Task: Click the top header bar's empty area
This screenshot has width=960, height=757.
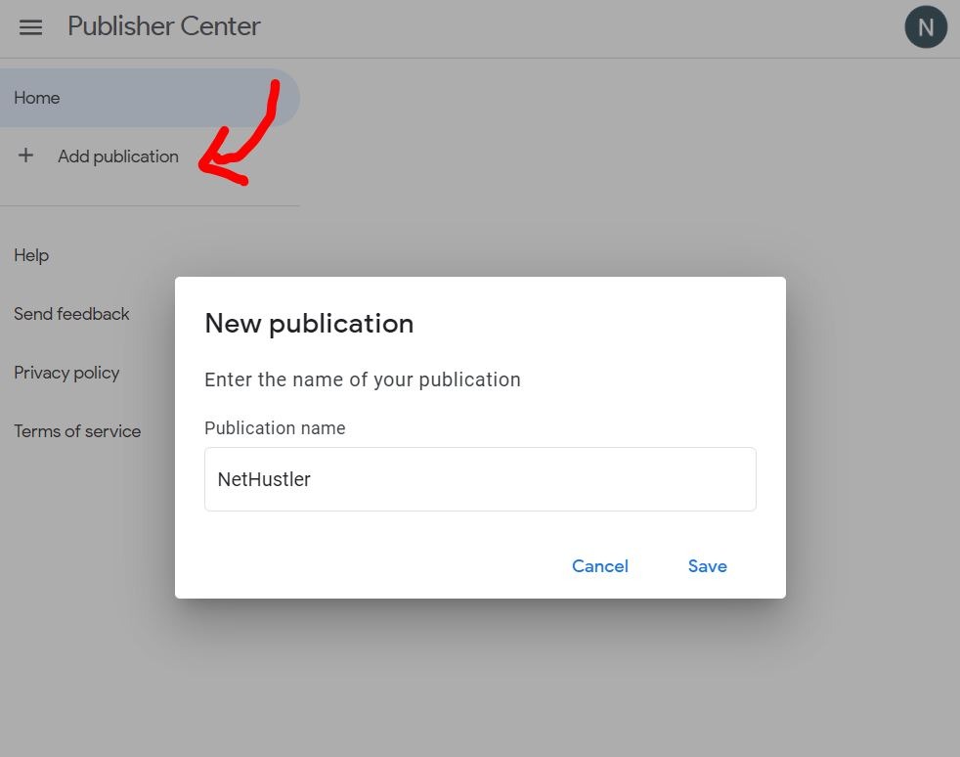Action: (x=587, y=27)
